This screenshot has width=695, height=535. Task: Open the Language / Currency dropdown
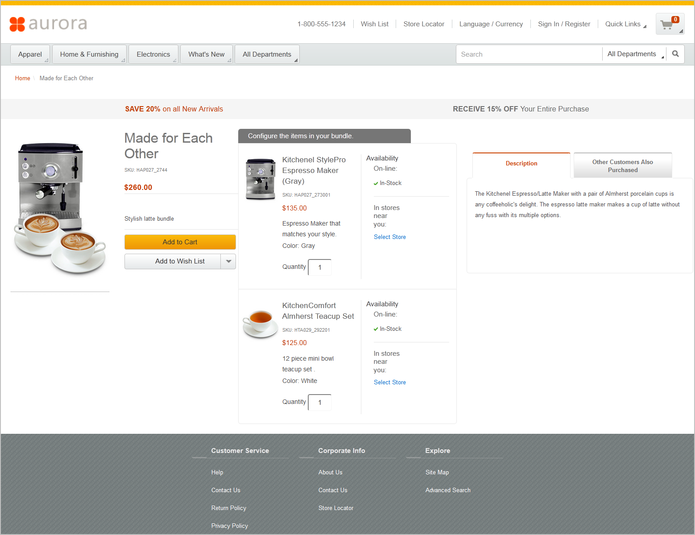(x=491, y=24)
